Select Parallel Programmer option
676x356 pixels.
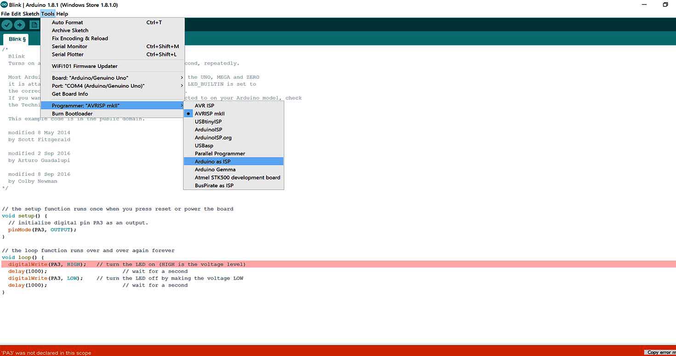point(233,153)
